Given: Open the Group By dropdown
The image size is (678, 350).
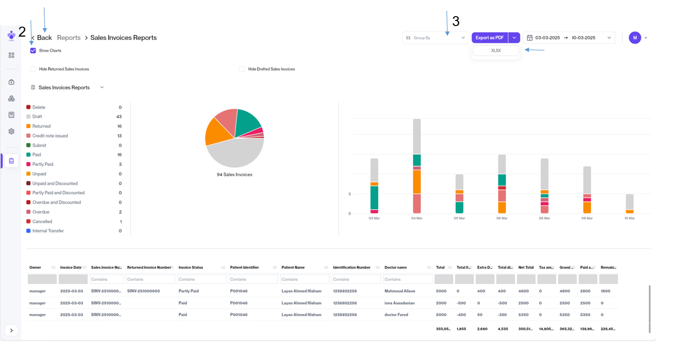Looking at the screenshot, I should [x=435, y=38].
